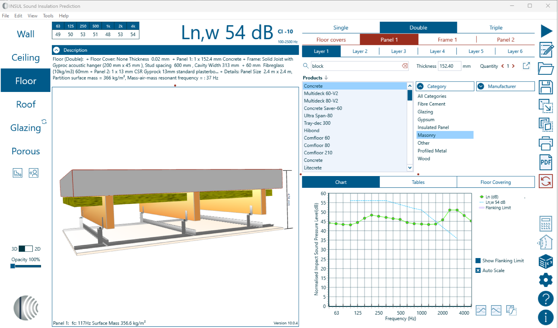
Task: Click the red refresh icon in right toolbar
Action: [546, 181]
